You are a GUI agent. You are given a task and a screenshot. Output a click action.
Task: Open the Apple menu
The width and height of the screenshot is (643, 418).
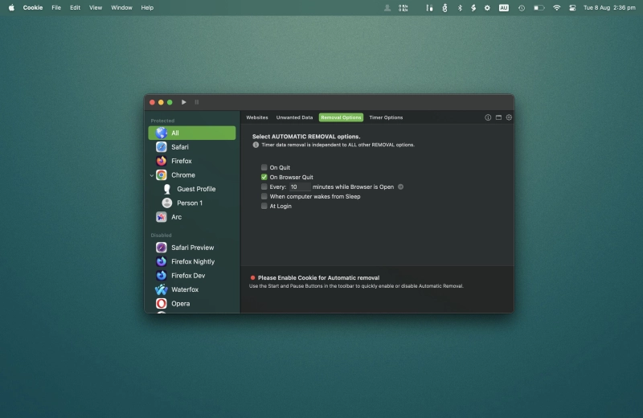[11, 7]
